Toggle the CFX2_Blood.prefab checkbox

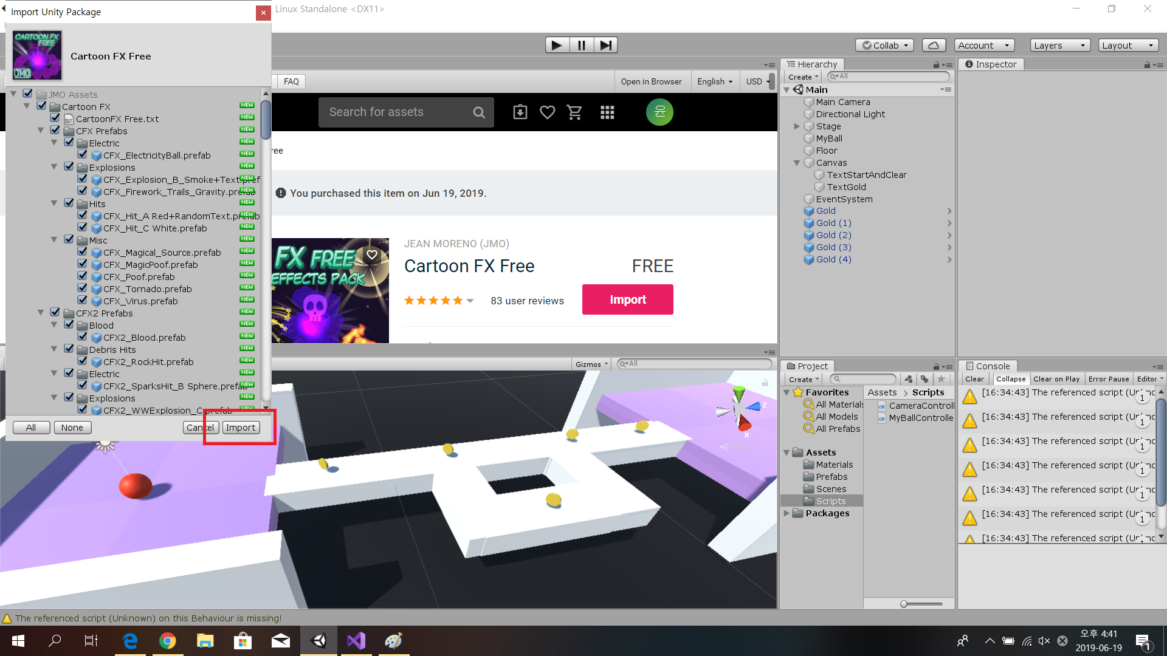pos(83,337)
